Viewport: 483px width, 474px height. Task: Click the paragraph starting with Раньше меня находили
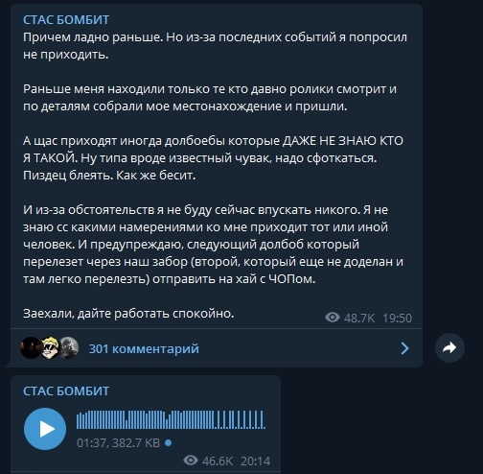(210, 98)
